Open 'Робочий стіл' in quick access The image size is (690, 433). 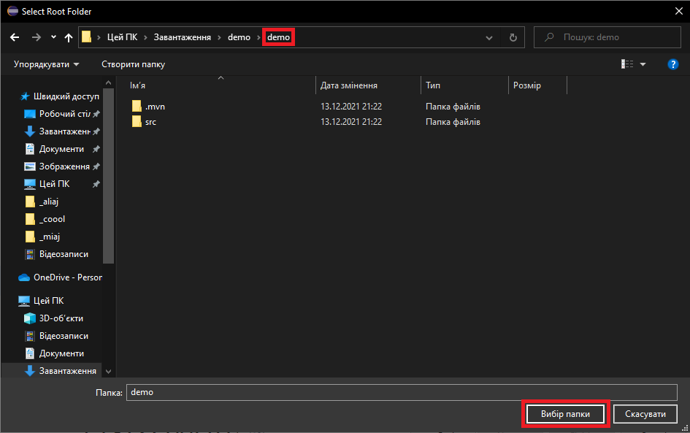(x=65, y=114)
